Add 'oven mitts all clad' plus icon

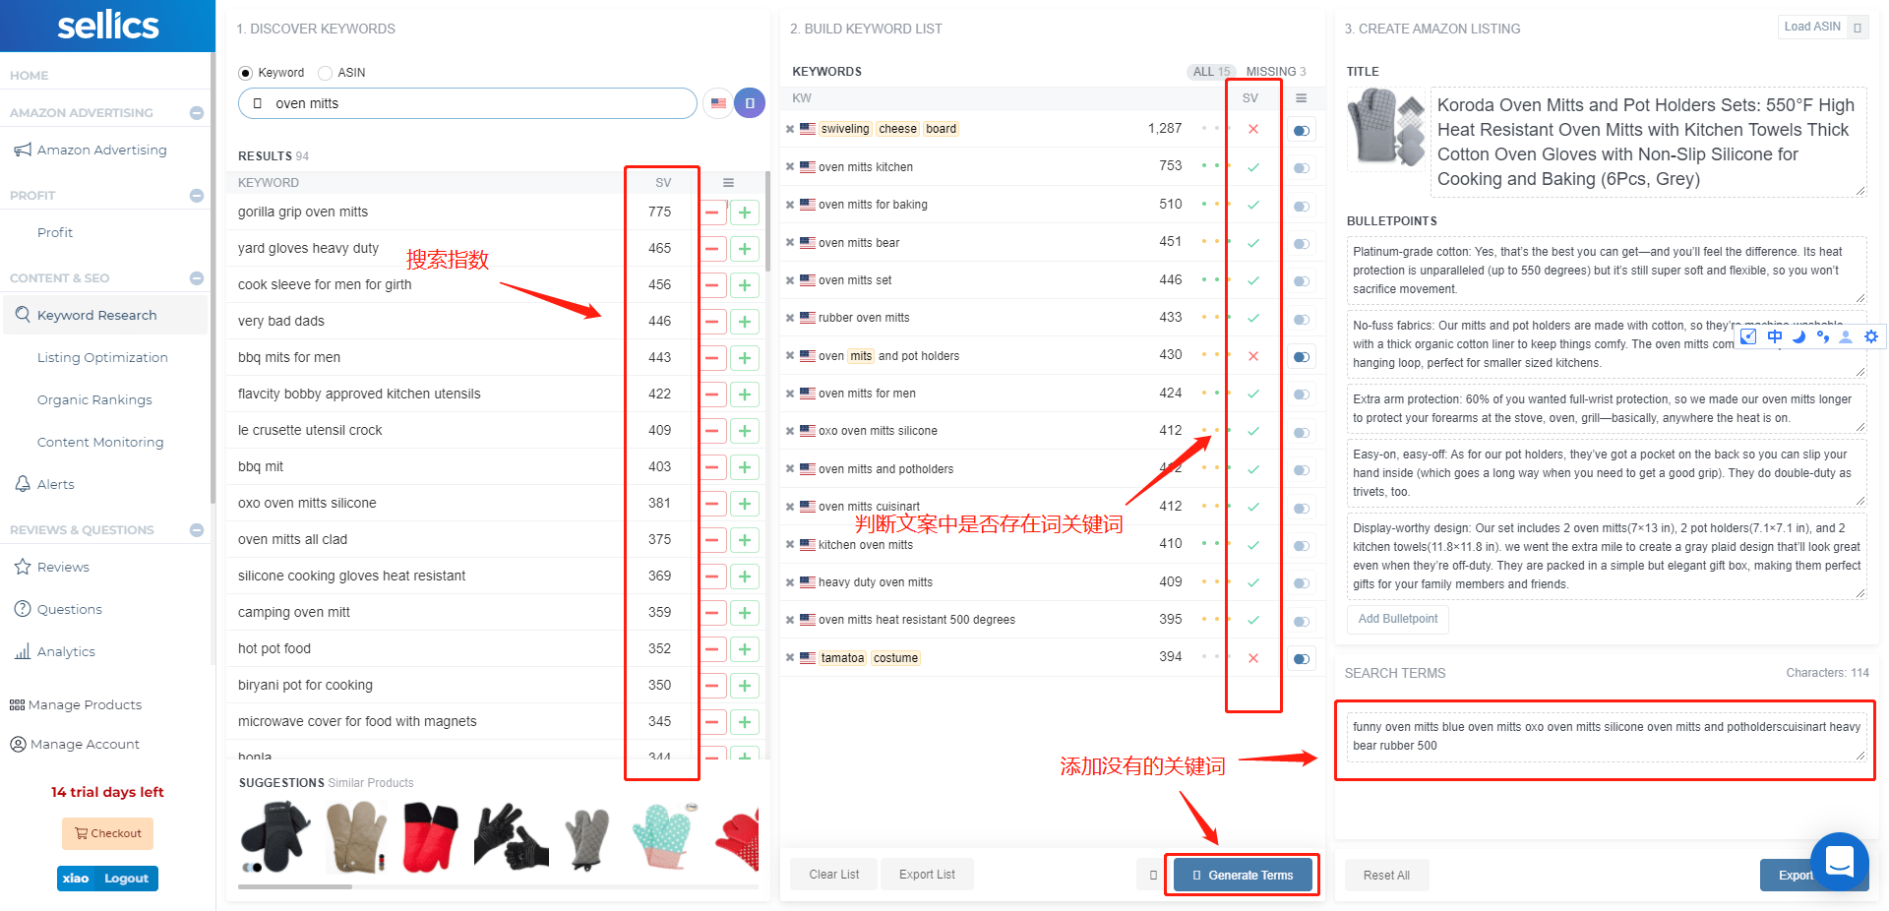[745, 540]
